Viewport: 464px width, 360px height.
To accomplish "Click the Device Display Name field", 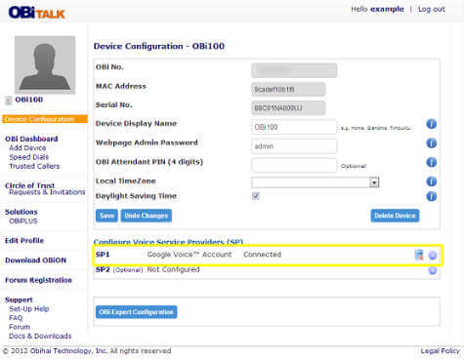I will pos(294,127).
